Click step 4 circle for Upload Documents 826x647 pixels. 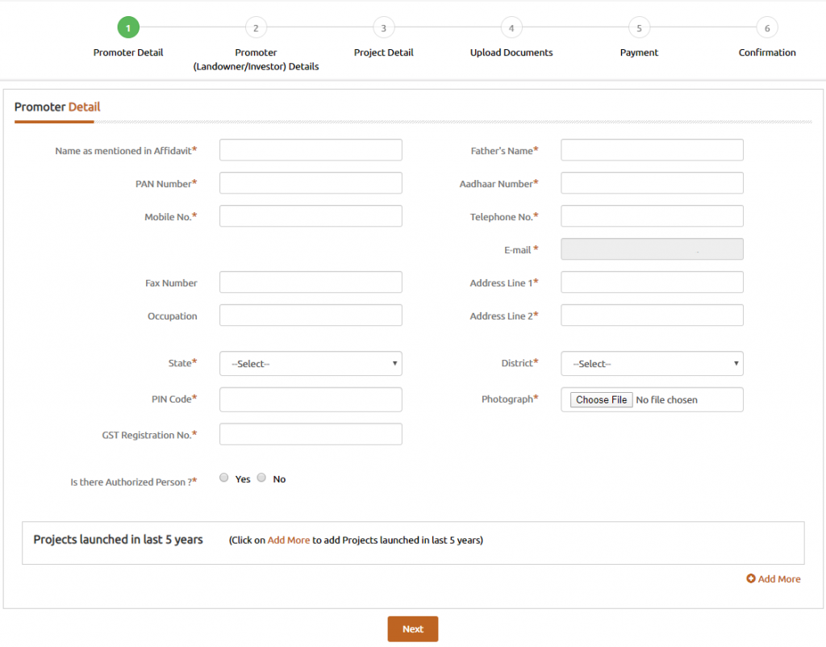point(511,27)
